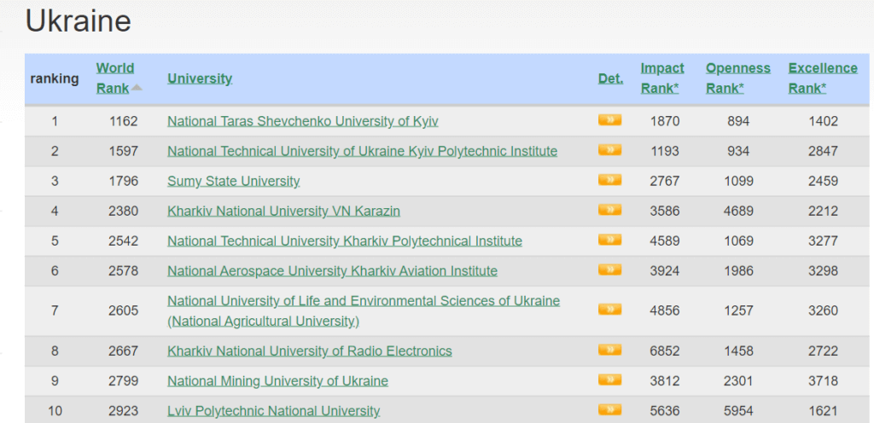Click details icon for Kharkiv Aviation Institute row
The image size is (874, 423).
coord(609,270)
